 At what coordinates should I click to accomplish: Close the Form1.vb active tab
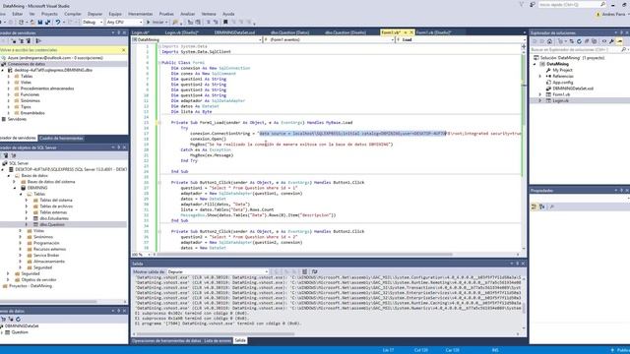coord(411,32)
